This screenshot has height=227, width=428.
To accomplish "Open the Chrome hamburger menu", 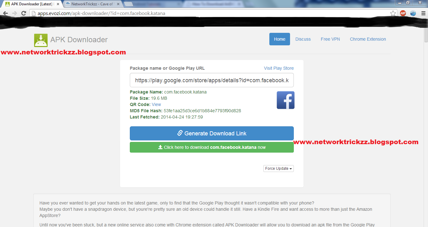I will [423, 13].
